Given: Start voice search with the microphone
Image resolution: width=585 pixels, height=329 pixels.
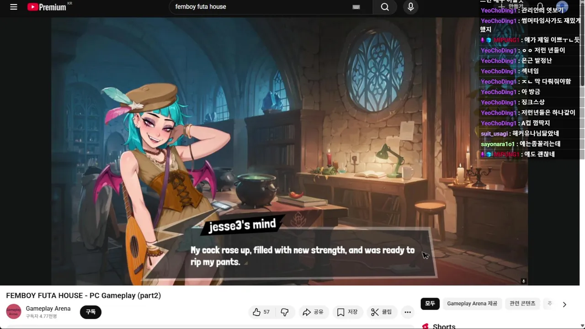Looking at the screenshot, I should 410,7.
